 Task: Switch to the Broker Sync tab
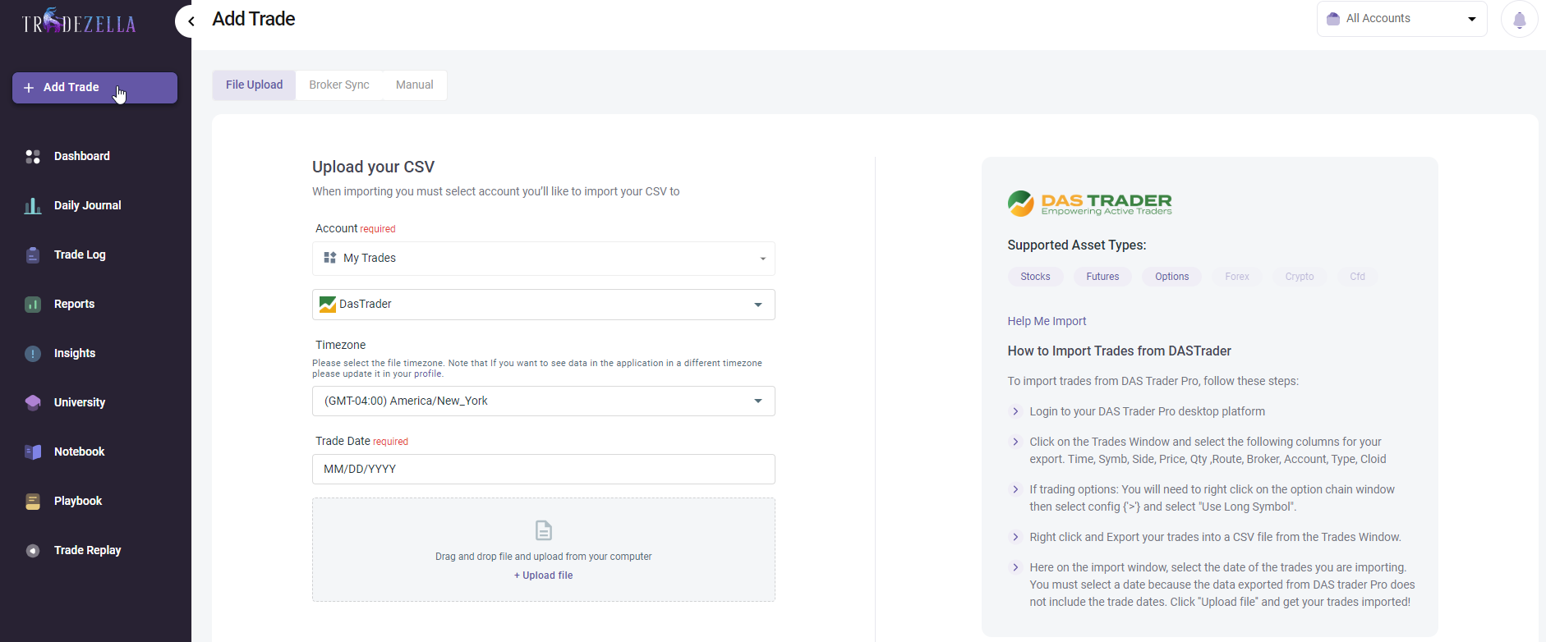click(x=339, y=85)
